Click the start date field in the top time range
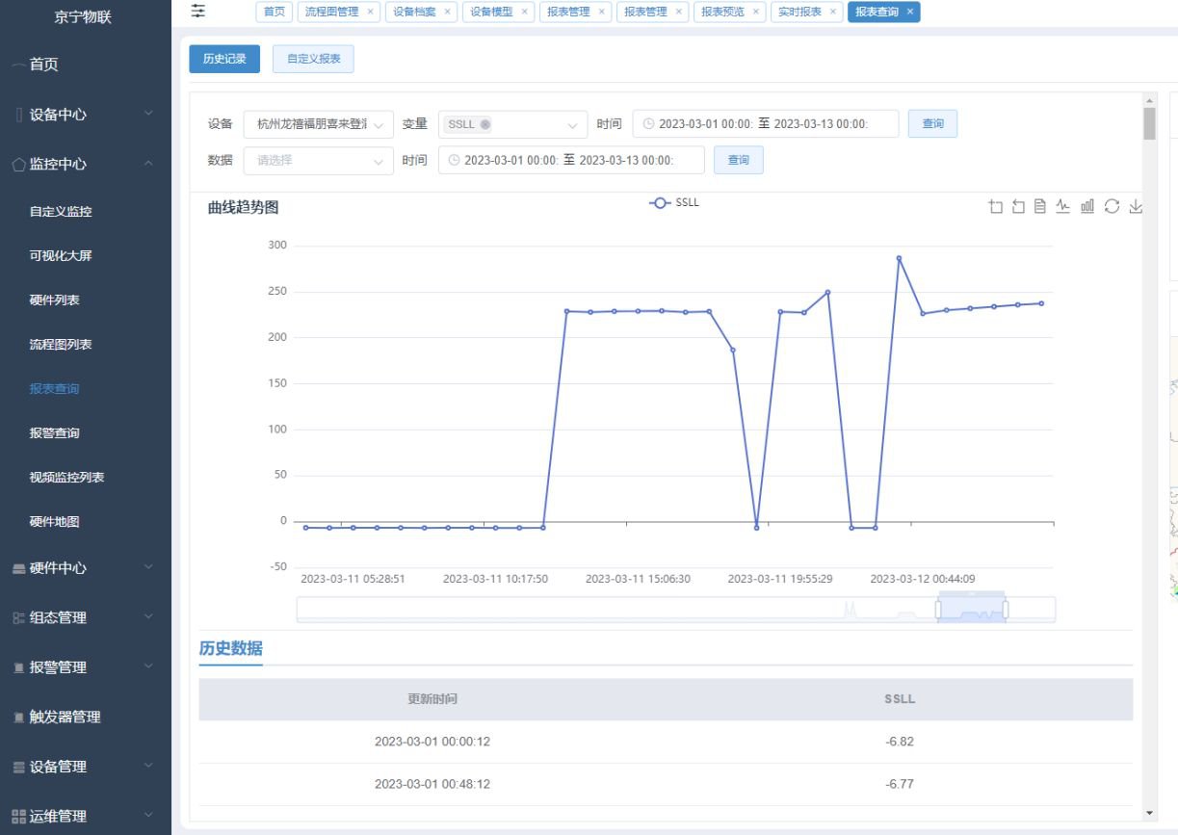1178x835 pixels. pos(702,124)
